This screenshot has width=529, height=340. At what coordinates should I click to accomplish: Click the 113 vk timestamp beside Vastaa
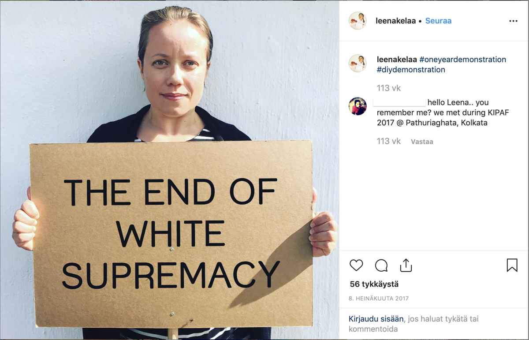[x=389, y=141]
